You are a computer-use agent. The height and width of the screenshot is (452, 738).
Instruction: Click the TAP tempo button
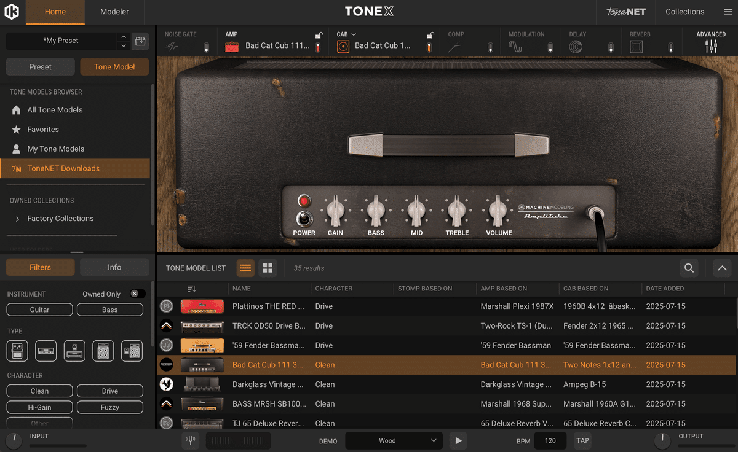click(582, 440)
